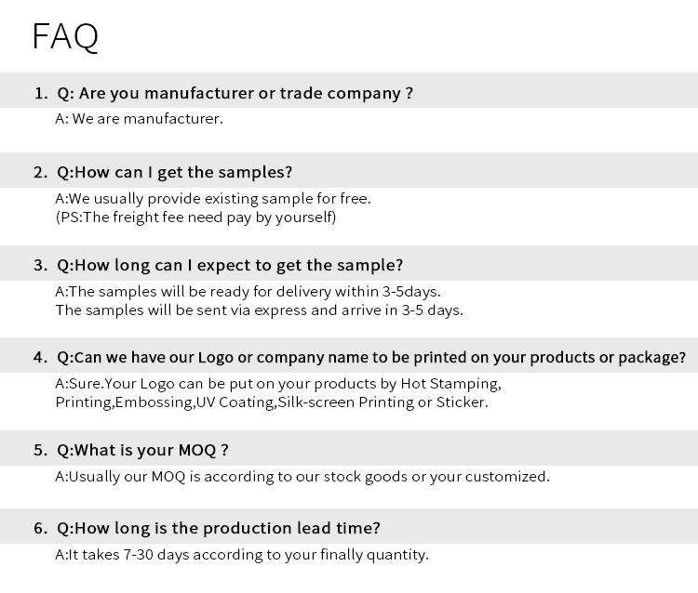Click the number 1 label
The height and width of the screenshot is (593, 698).
pos(40,93)
